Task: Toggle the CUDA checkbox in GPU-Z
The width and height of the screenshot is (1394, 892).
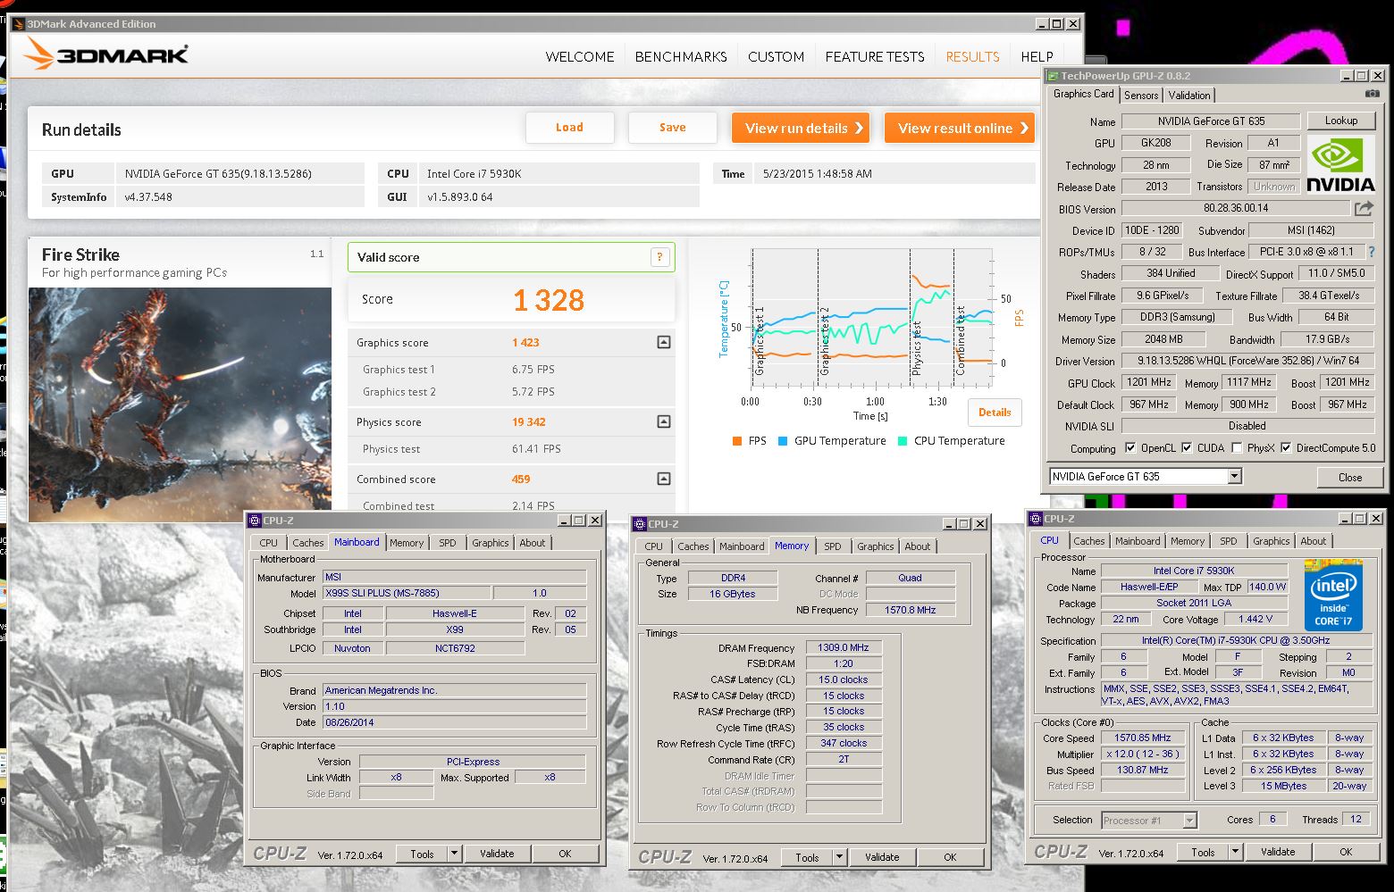Action: pyautogui.click(x=1187, y=448)
